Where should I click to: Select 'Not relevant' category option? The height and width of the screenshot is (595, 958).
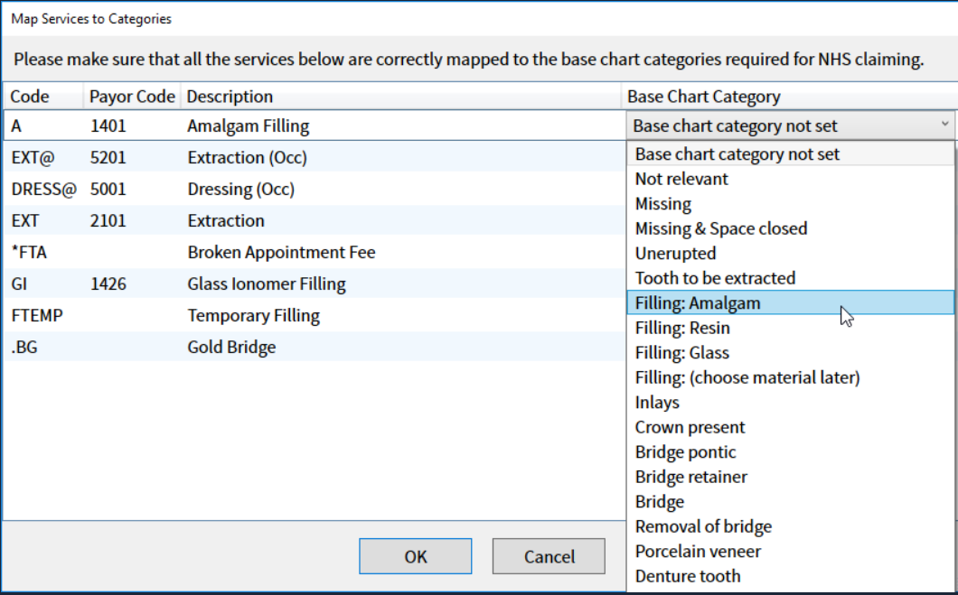click(681, 179)
